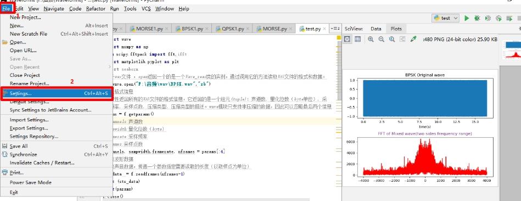Run the test configuration with green play
This screenshot has width=521, height=201.
pyautogui.click(x=467, y=18)
